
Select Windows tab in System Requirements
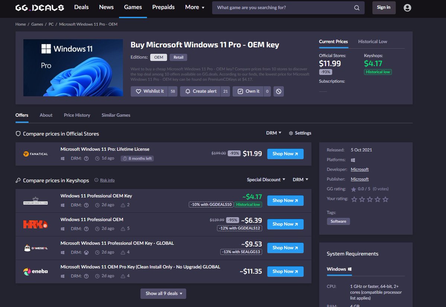click(339, 269)
